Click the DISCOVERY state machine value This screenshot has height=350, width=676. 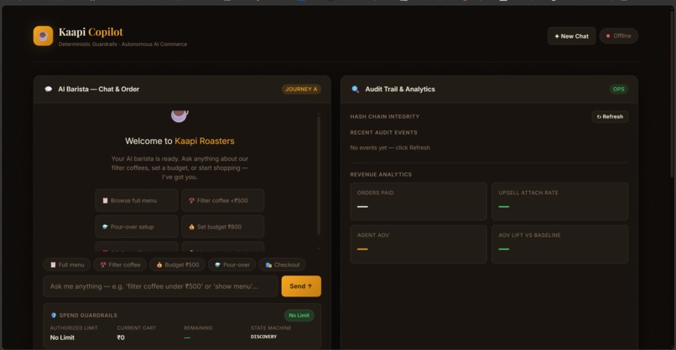pos(263,337)
